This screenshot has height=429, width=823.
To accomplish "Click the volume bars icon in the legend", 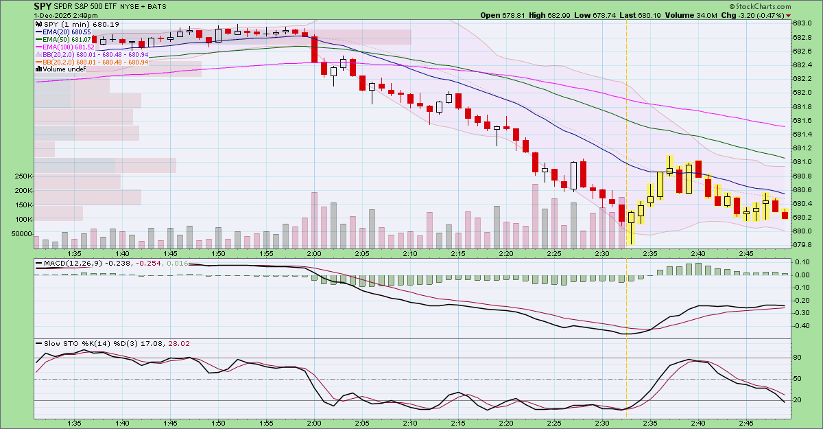I will (x=38, y=69).
